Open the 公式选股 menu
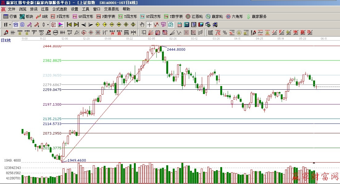Screen dimensions: 340x184 click(60, 9)
